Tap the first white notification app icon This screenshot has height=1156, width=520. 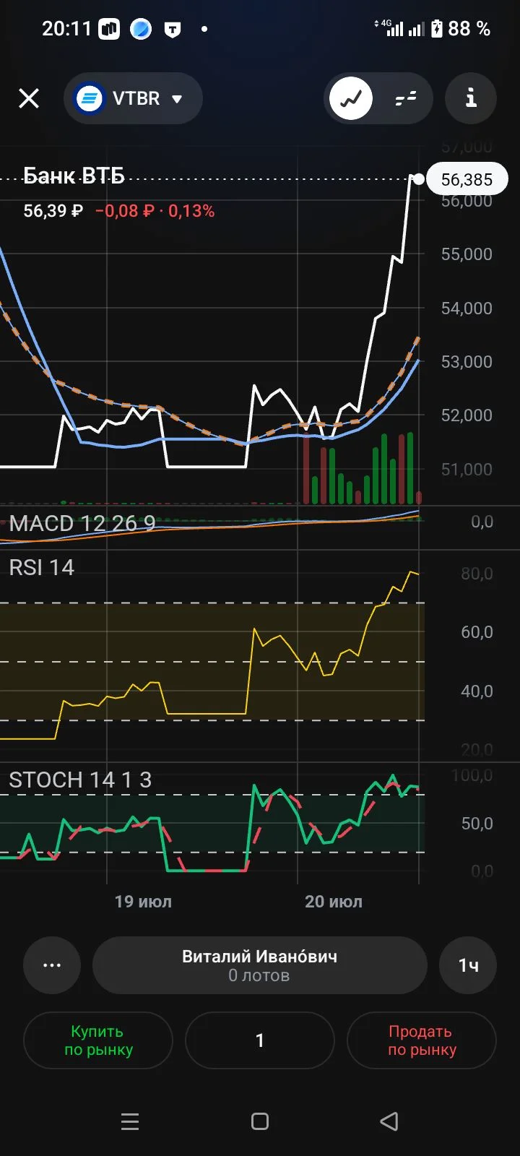(x=109, y=30)
